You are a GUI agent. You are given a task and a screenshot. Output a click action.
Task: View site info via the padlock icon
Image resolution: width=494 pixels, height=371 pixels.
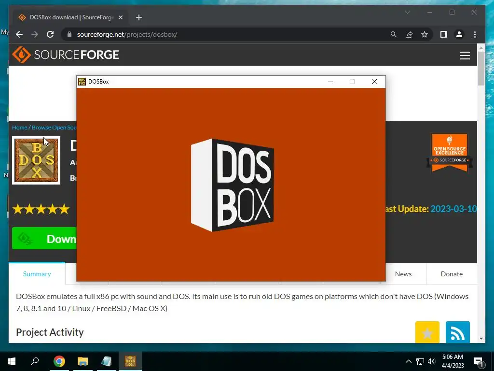[69, 34]
